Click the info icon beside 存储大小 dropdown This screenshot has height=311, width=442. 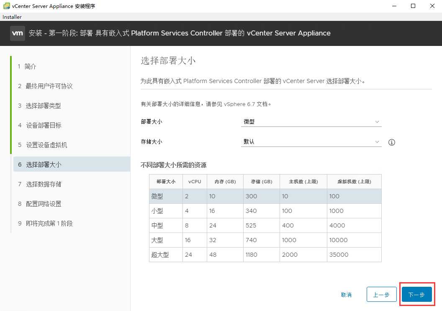coord(391,142)
